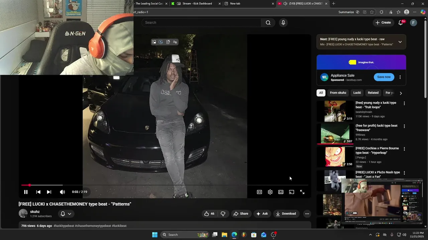Seek on the video progress bar
Viewport: 428px width, 240px height.
click(165, 185)
